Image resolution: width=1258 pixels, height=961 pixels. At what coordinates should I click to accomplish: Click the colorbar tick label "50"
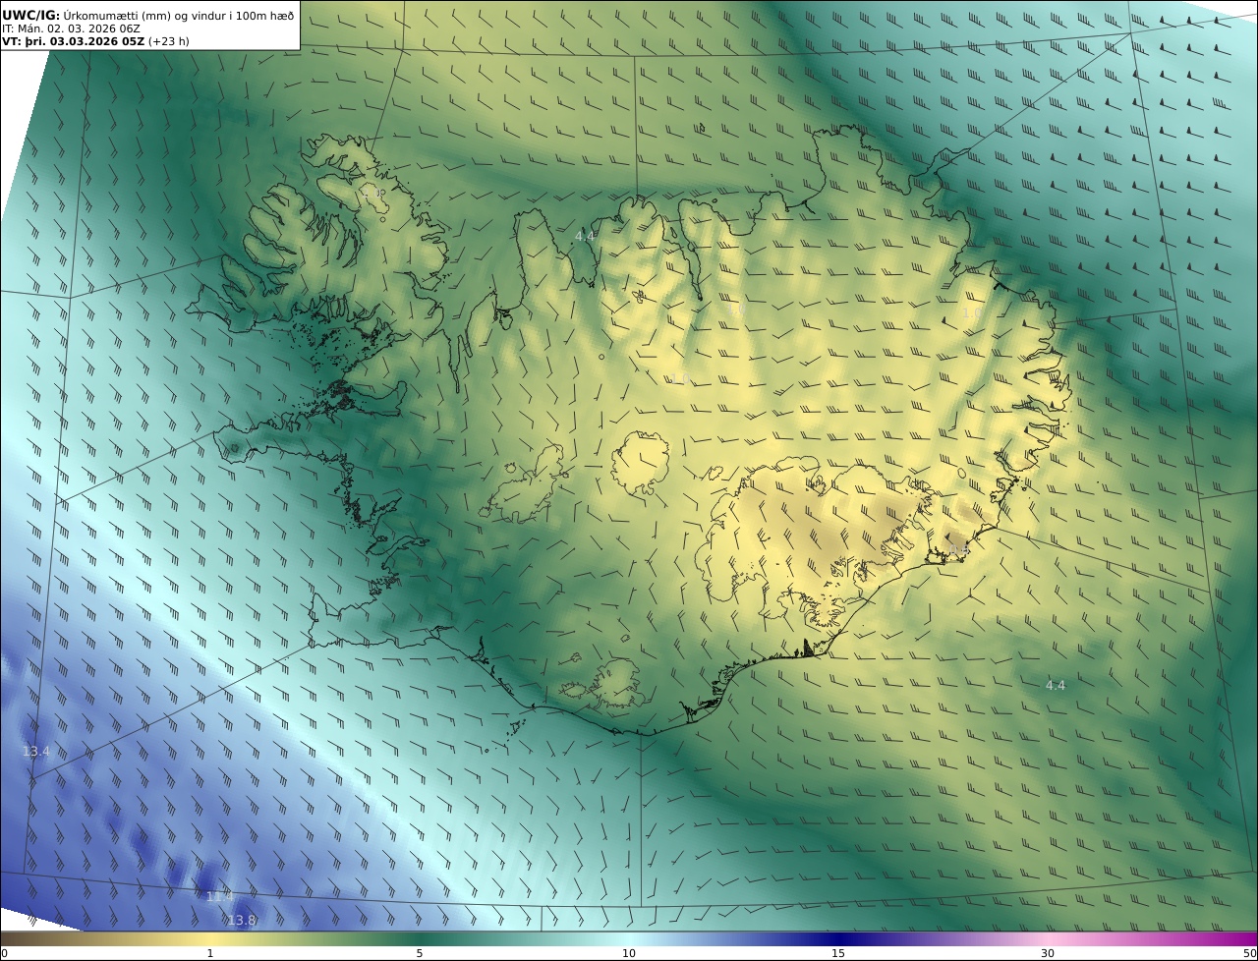1249,953
